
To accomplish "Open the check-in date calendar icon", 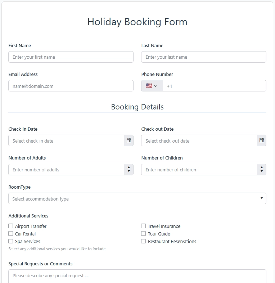I will click(129, 140).
